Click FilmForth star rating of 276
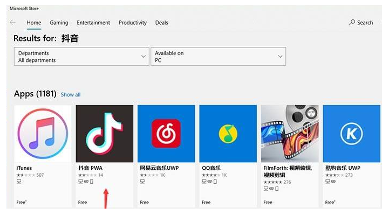This screenshot has height=214, width=389. (x=277, y=182)
